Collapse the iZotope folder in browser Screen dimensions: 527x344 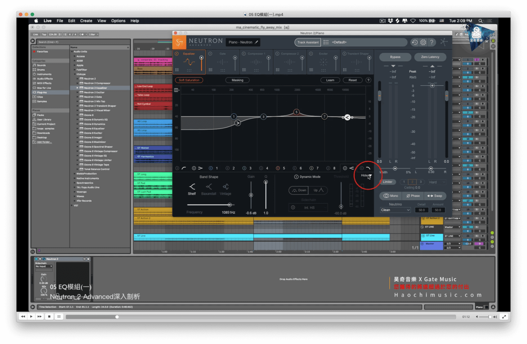coord(74,74)
